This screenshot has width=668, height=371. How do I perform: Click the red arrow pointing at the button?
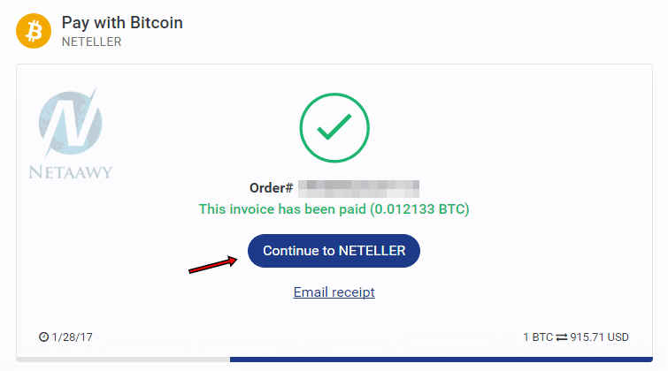pos(213,264)
